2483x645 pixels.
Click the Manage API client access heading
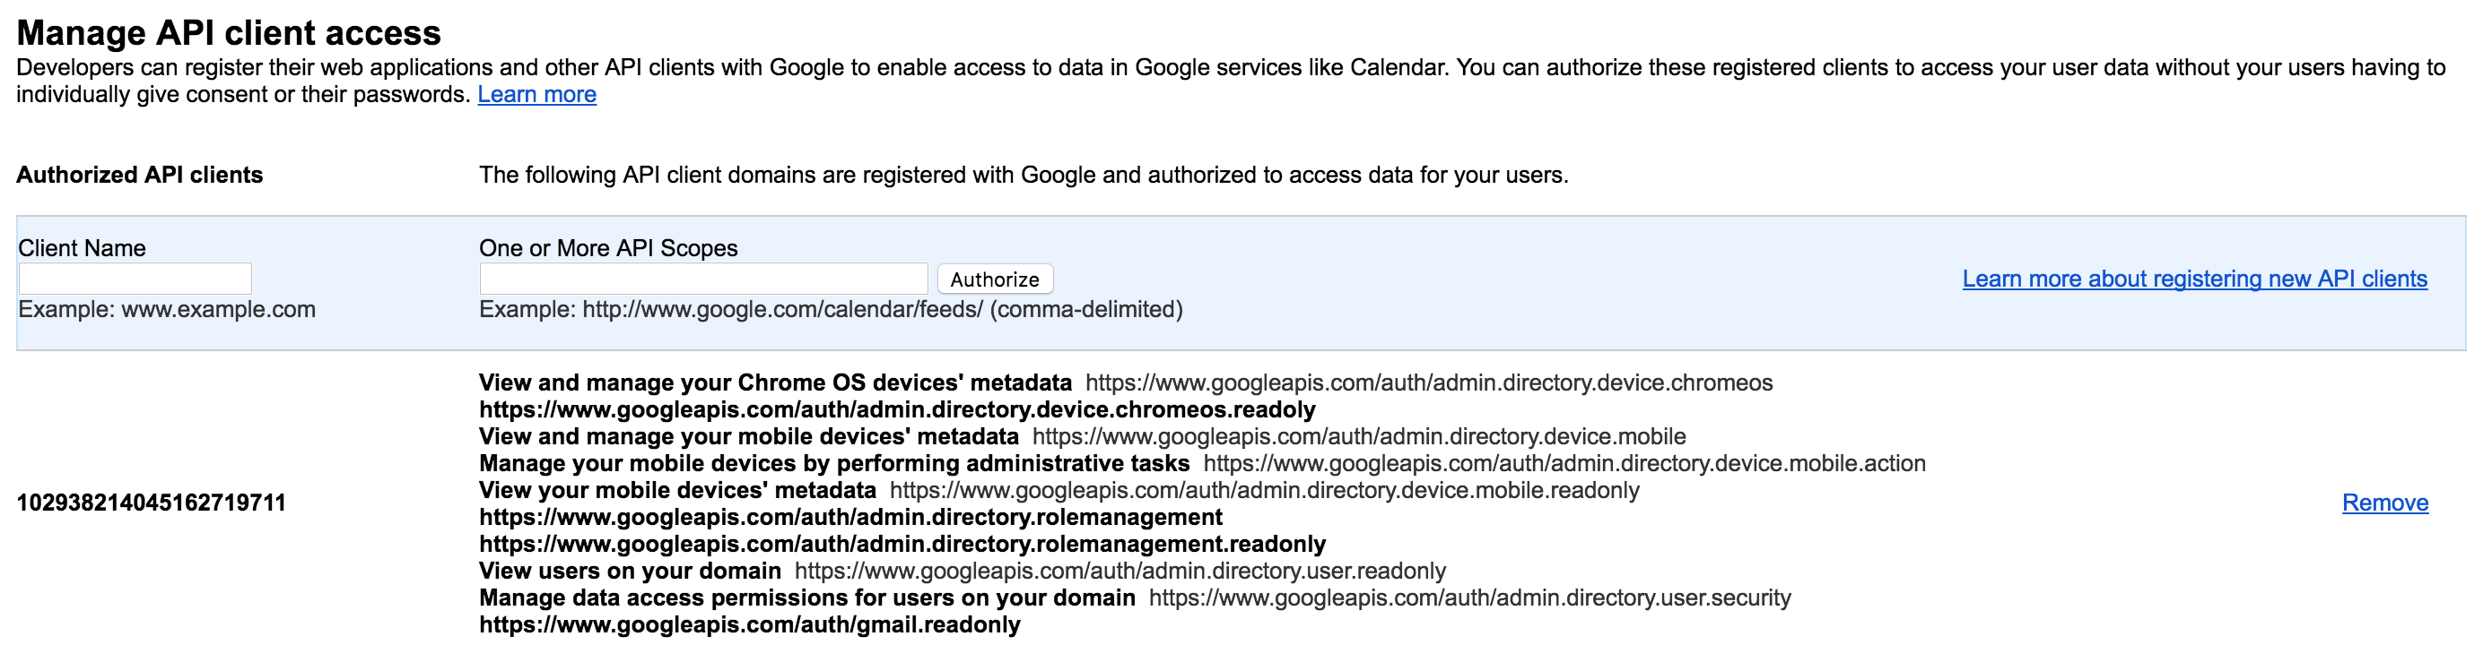click(x=229, y=33)
